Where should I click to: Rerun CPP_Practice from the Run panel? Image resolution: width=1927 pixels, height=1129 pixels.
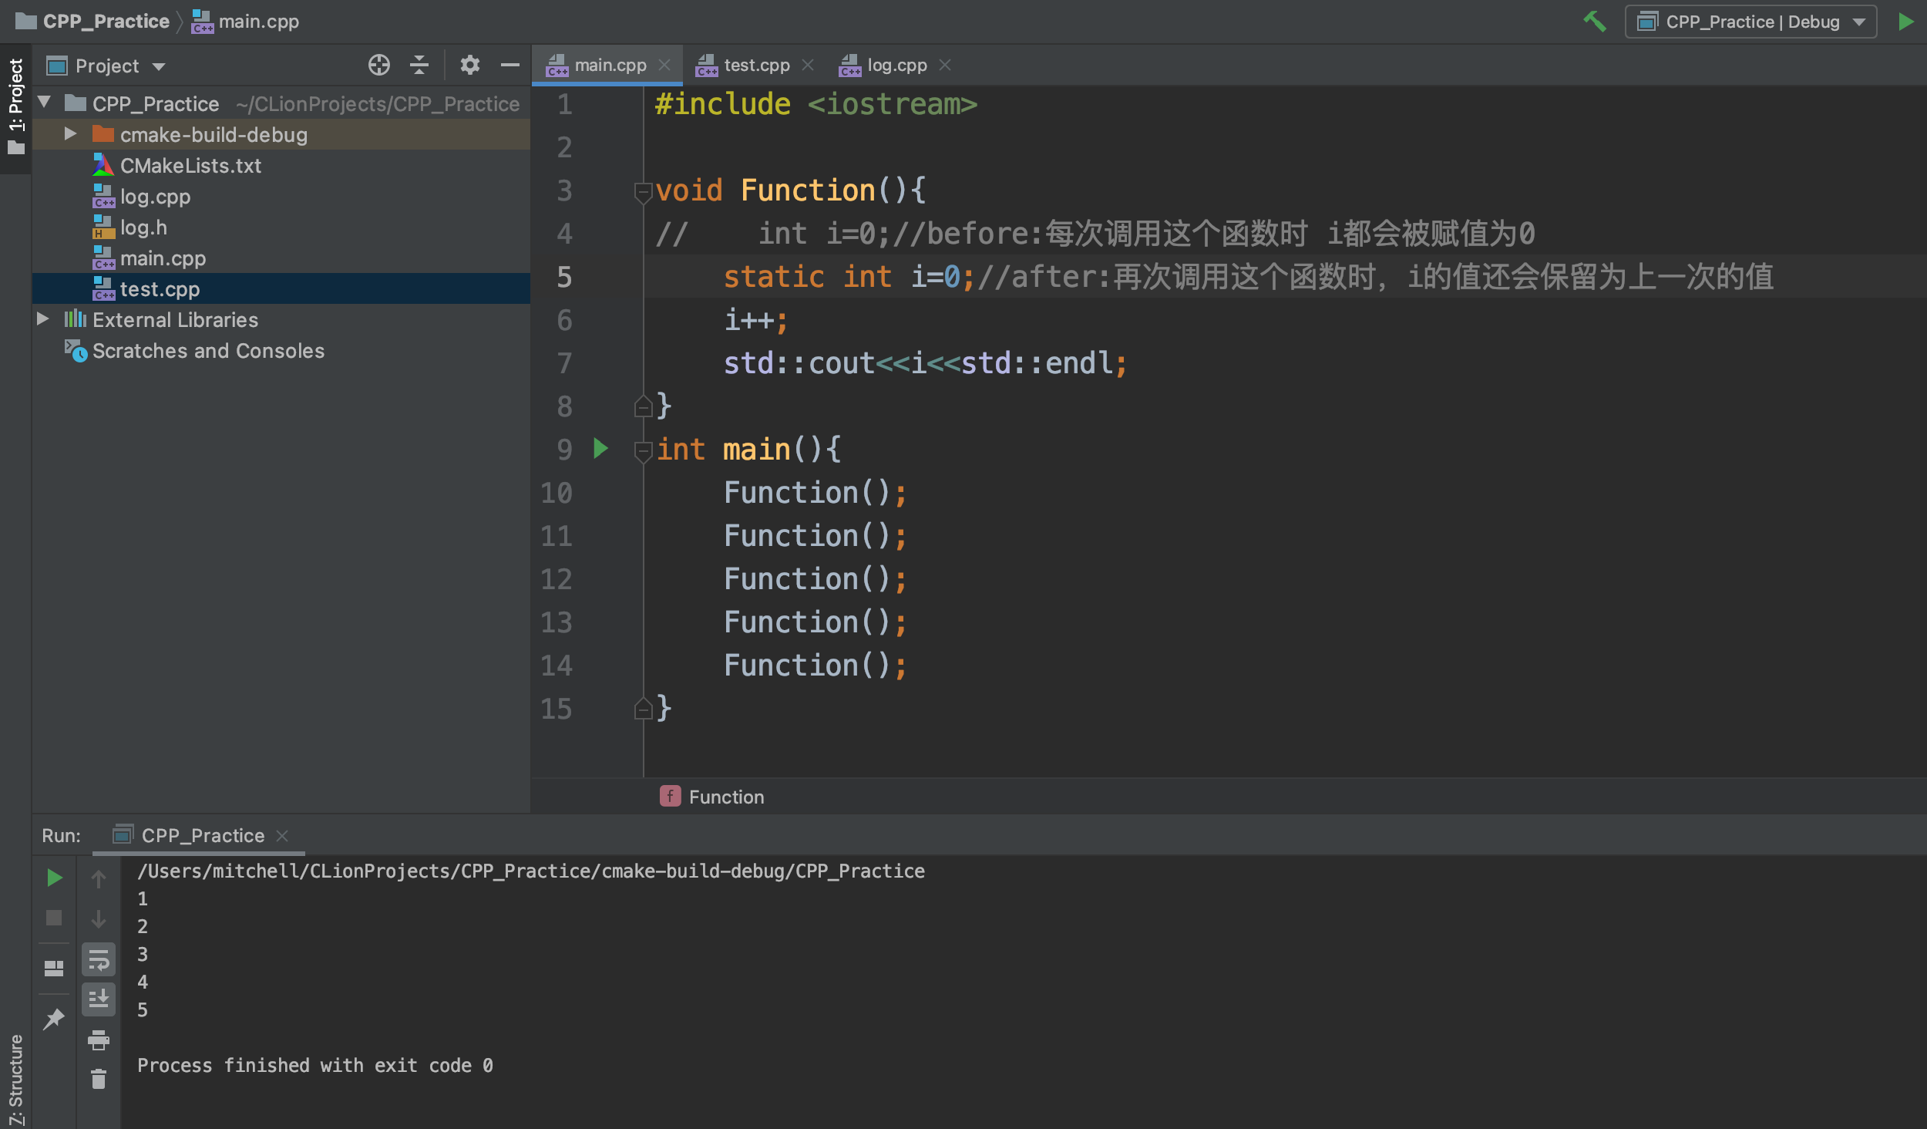coord(53,877)
